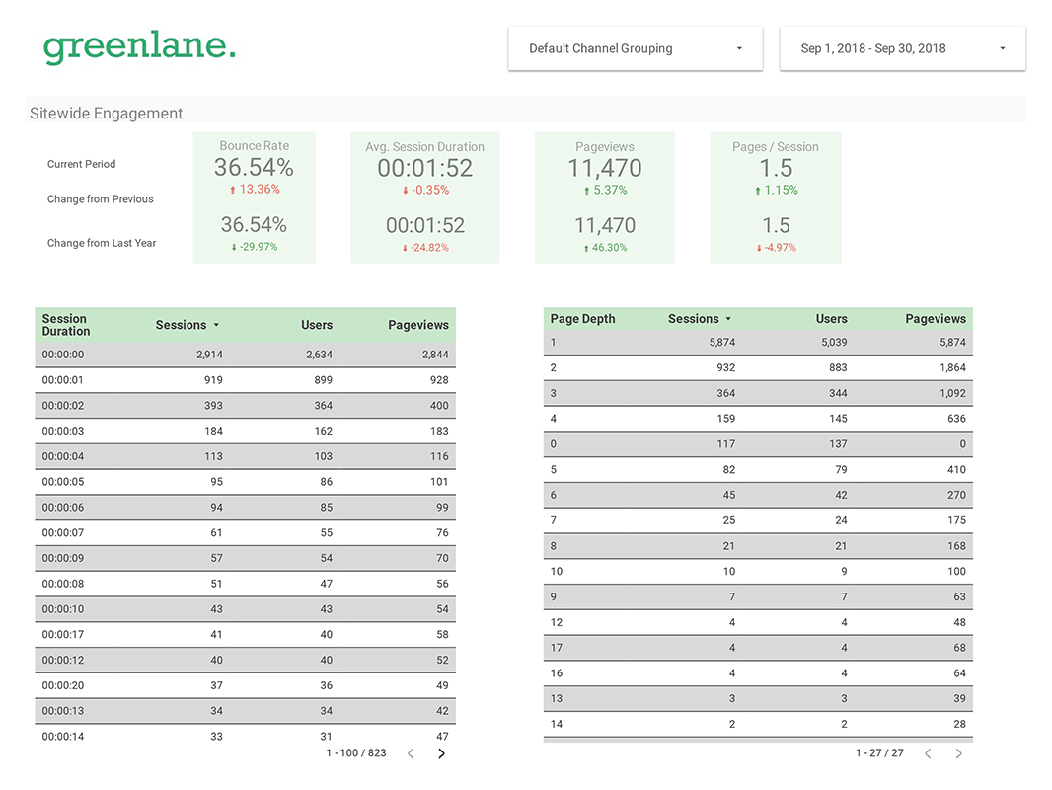Click Users header in Page Depth table
This screenshot has height=790, width=1052.
pos(831,319)
